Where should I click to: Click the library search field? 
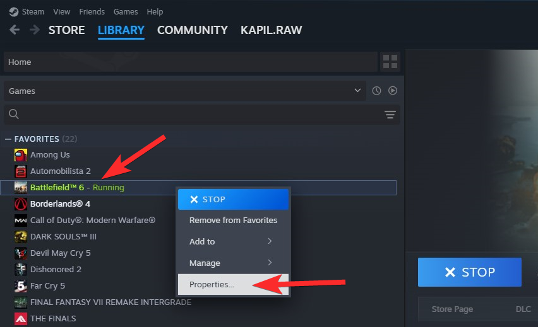196,115
